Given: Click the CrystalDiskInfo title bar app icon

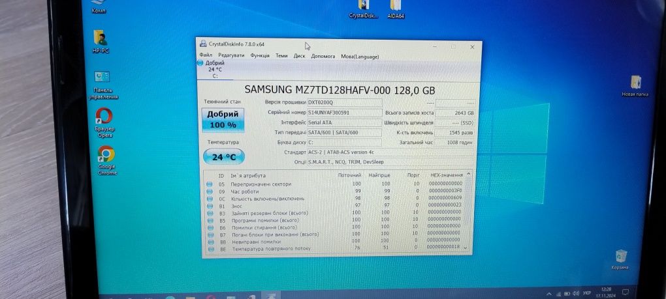Looking at the screenshot, I should (x=203, y=44).
